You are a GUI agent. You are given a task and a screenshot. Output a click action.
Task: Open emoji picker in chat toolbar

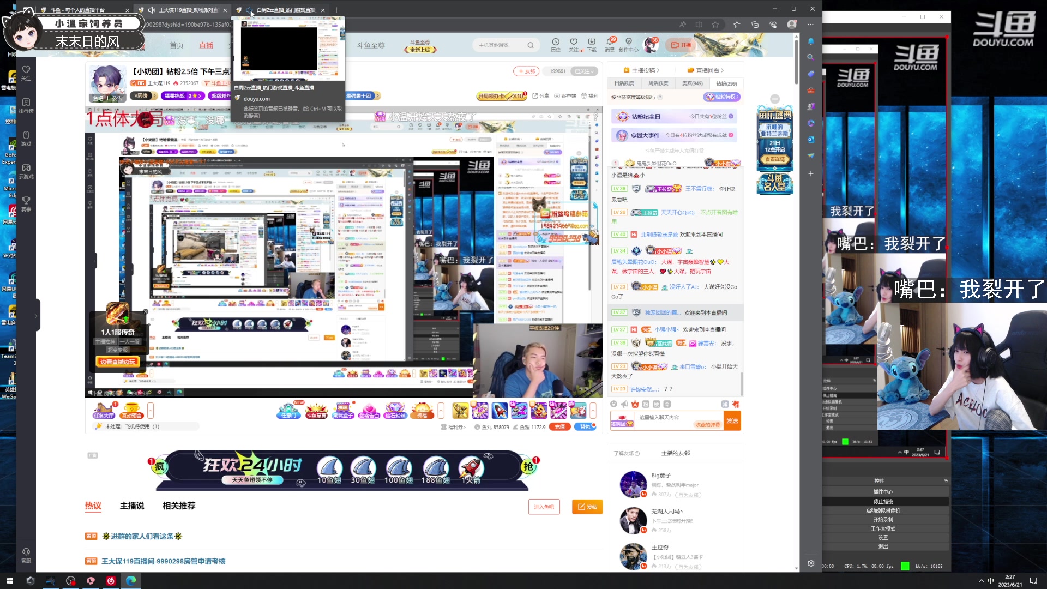pyautogui.click(x=613, y=404)
